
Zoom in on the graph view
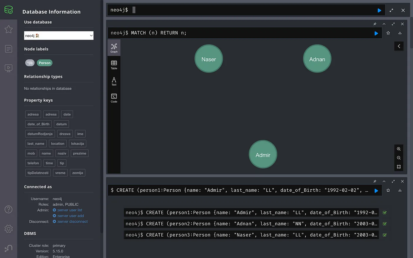(399, 149)
